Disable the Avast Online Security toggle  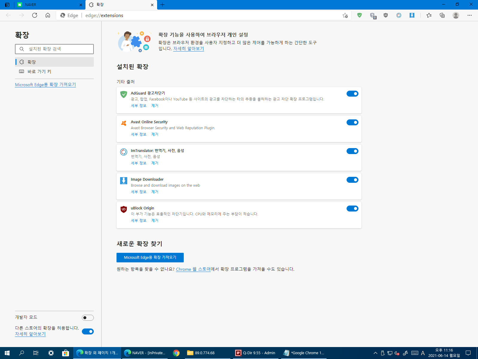[353, 122]
